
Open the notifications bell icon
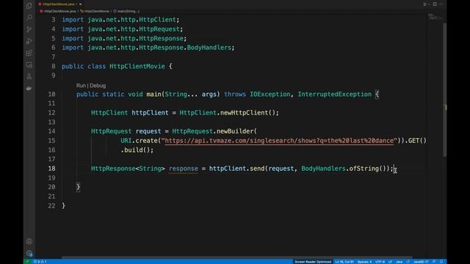441,262
